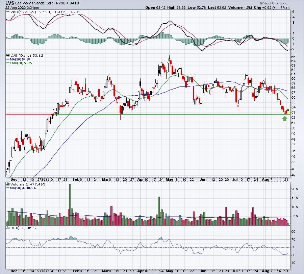
Task: Click the candlestick icon beside LVS (Daily)
Action: click(x=8, y=55)
